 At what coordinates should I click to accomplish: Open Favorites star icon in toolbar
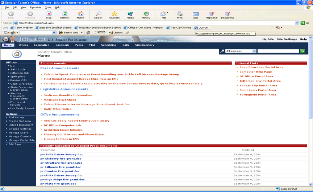click(114, 15)
